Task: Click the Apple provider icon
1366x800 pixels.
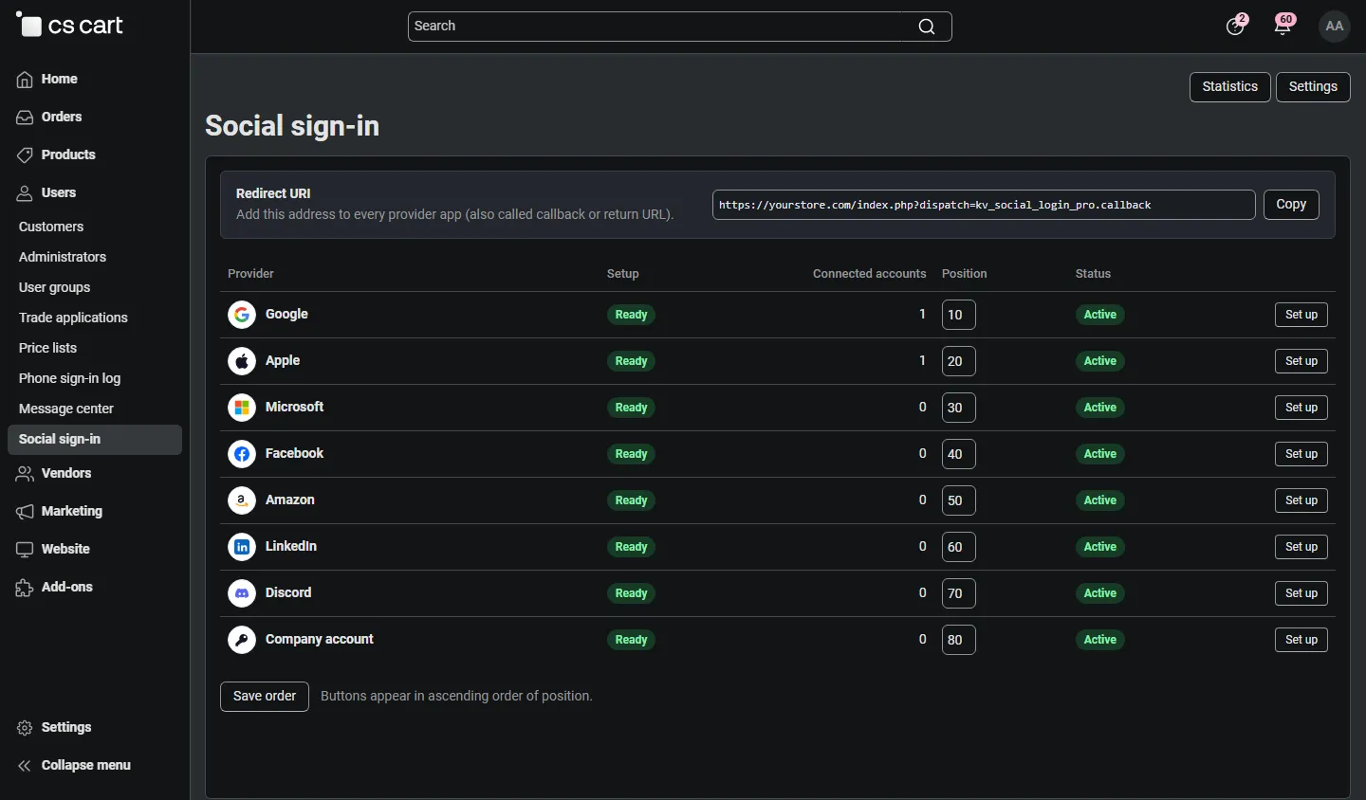Action: (x=242, y=361)
